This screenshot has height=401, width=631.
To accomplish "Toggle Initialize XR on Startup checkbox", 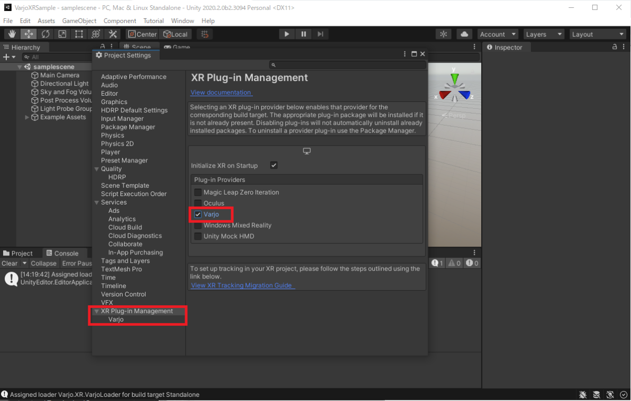I will 274,165.
